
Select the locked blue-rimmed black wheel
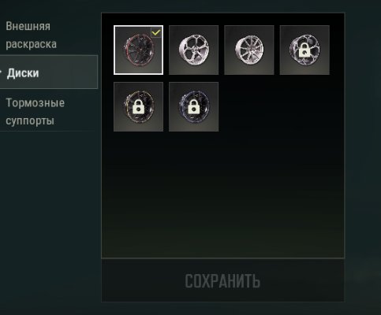[193, 106]
